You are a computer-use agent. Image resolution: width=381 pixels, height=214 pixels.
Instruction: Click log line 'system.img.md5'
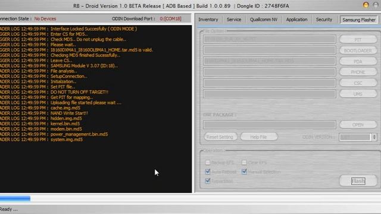click(x=67, y=140)
